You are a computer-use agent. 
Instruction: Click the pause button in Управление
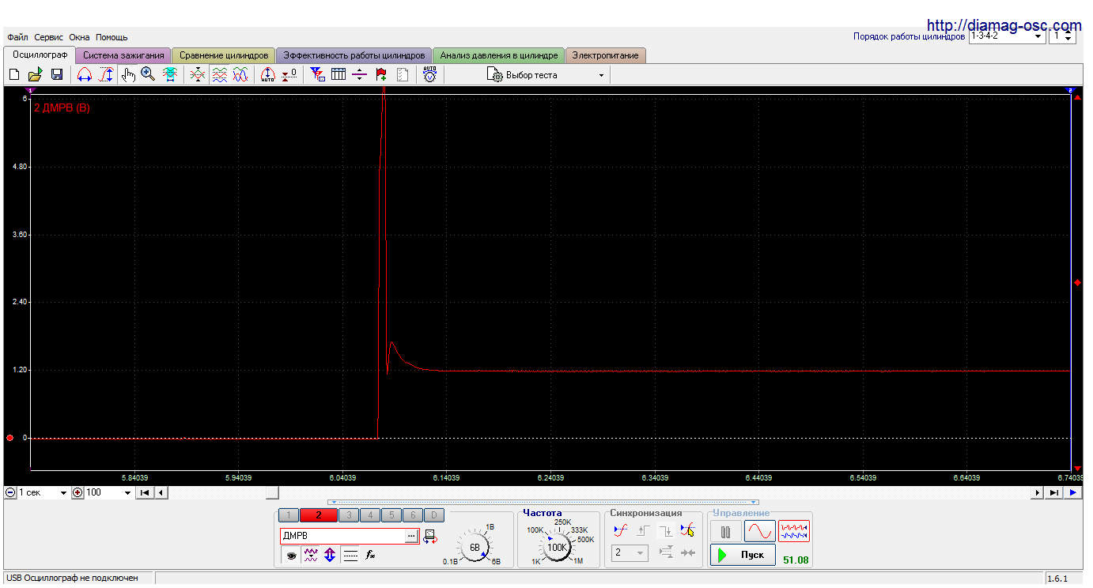(x=725, y=532)
